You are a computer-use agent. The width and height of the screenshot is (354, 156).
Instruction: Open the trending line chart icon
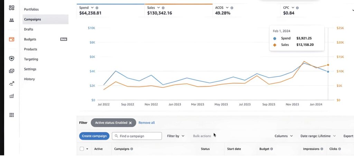[x=11, y=83]
